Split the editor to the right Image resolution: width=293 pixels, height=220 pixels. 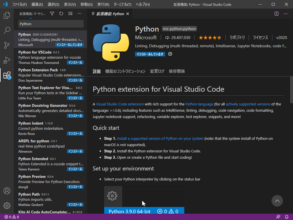tap(277, 14)
